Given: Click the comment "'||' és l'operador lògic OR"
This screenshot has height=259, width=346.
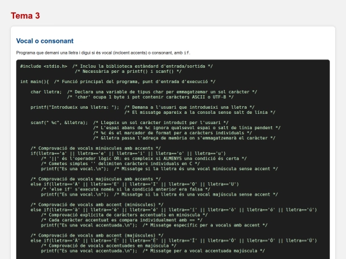Looking at the screenshot, I should (x=144, y=159).
